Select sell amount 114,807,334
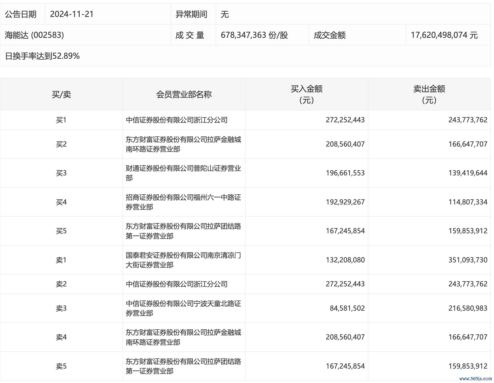The image size is (494, 383). 468,202
